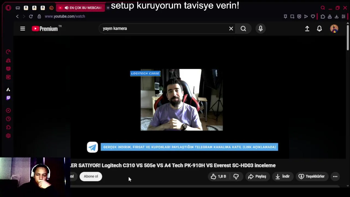Go forward to next page

[x=24, y=16]
